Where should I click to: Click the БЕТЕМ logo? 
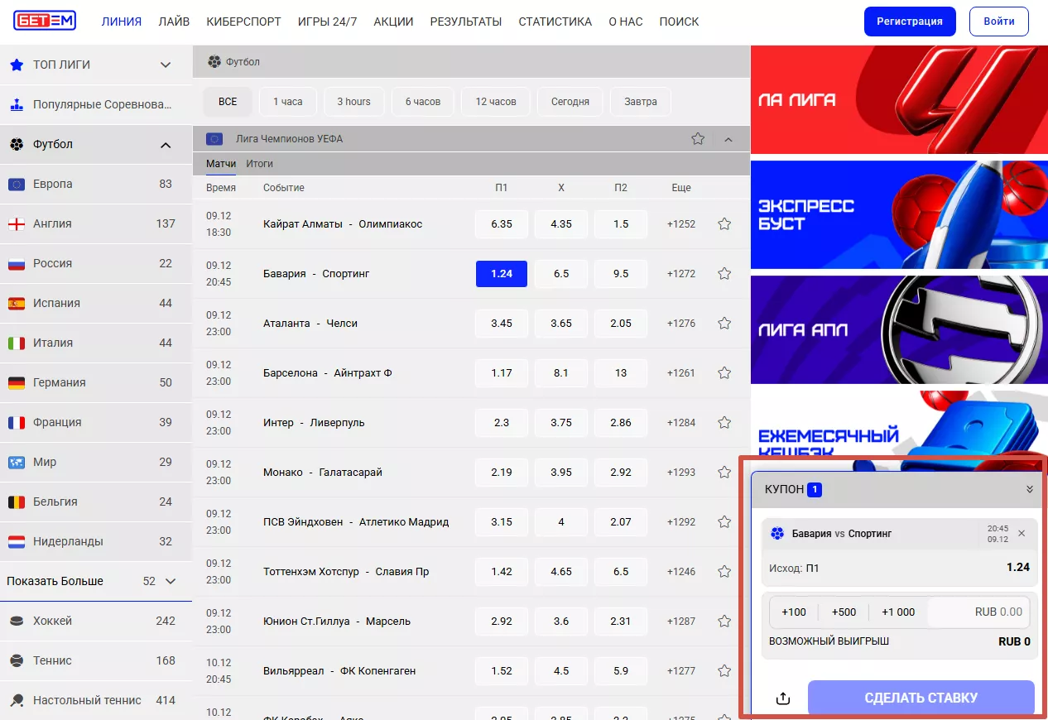(x=45, y=22)
